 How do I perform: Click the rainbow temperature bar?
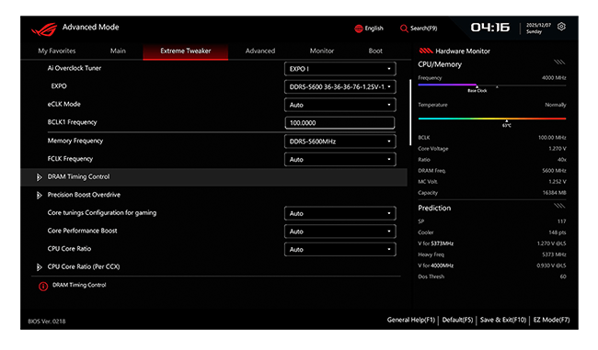(x=492, y=119)
